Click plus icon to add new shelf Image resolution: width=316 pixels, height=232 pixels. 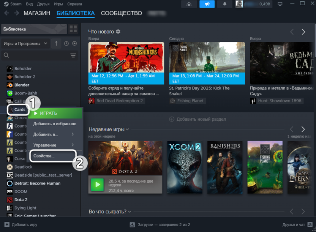172,119
